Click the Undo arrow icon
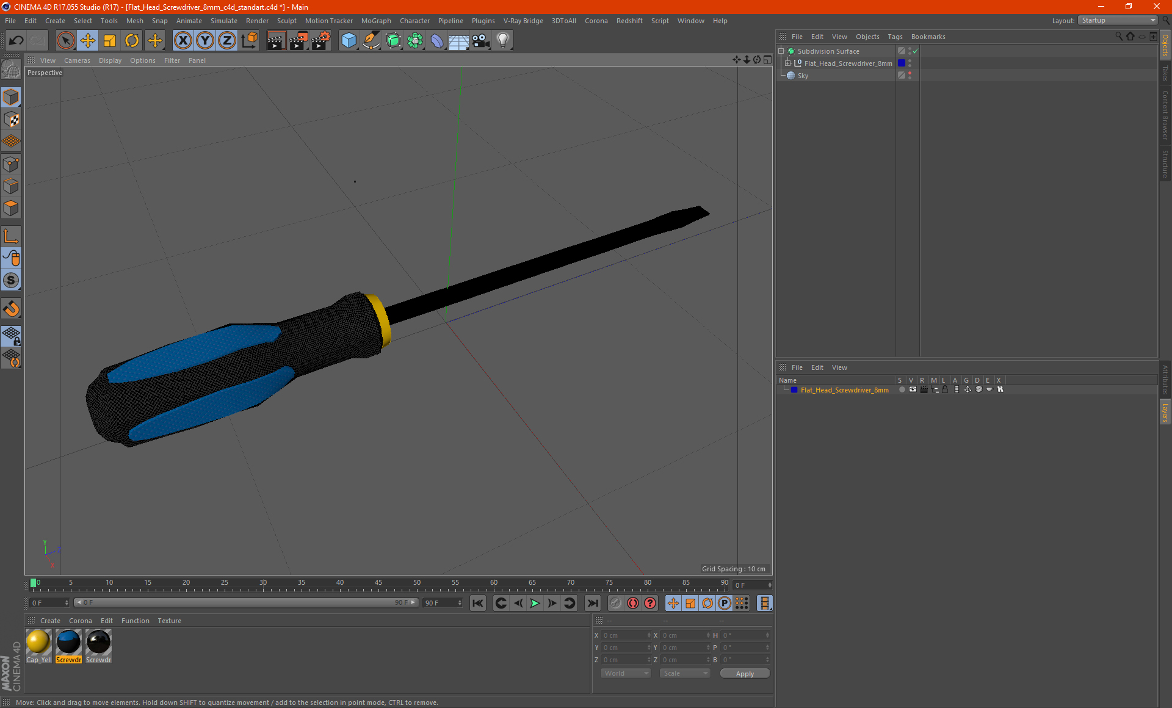 16,40
